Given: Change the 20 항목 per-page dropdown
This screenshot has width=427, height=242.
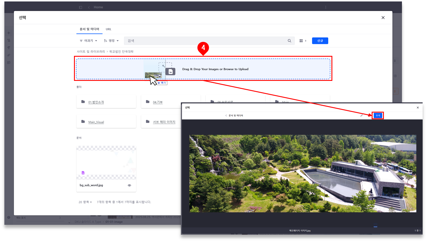Looking at the screenshot, I should 85,202.
